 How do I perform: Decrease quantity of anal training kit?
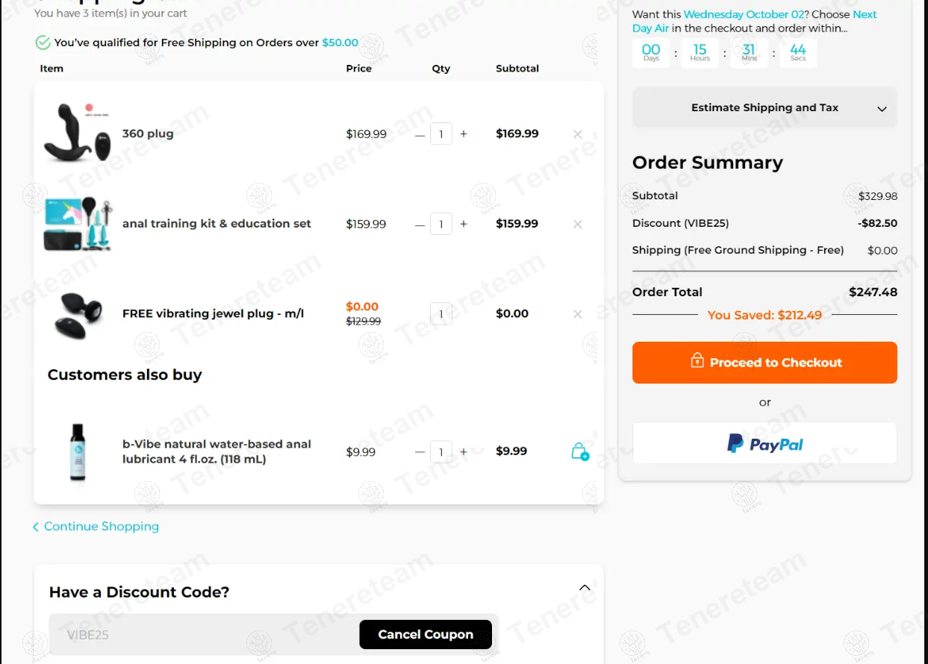pos(420,224)
